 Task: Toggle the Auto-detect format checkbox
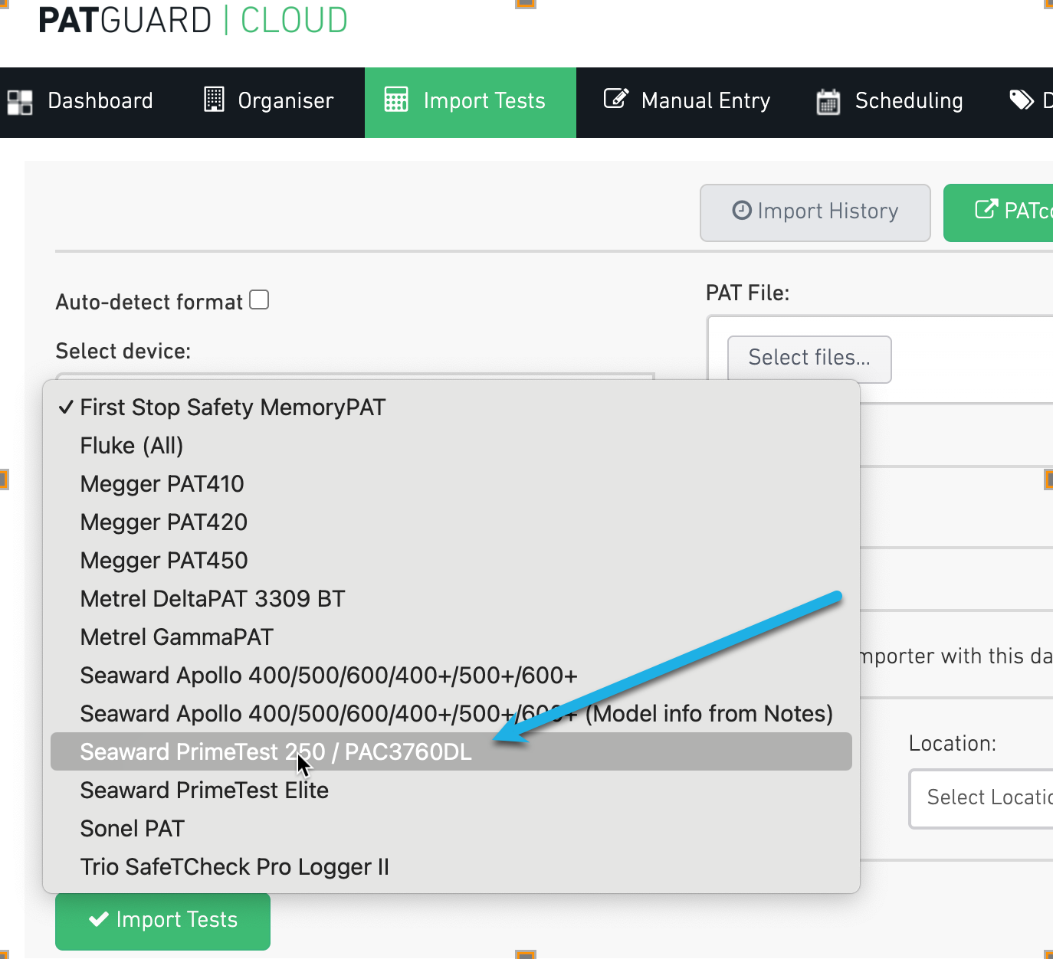coord(259,299)
